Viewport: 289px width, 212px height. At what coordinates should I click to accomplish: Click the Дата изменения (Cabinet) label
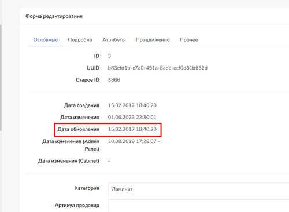tap(69, 161)
